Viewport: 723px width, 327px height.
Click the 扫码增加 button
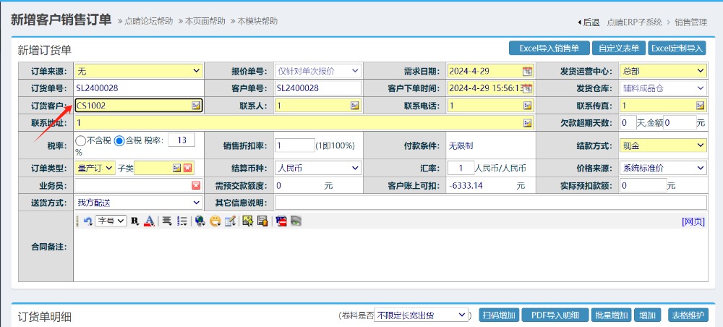498,315
